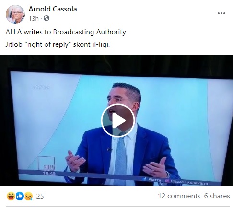Open the three-dots post options menu
233x208 pixels.
(x=221, y=13)
